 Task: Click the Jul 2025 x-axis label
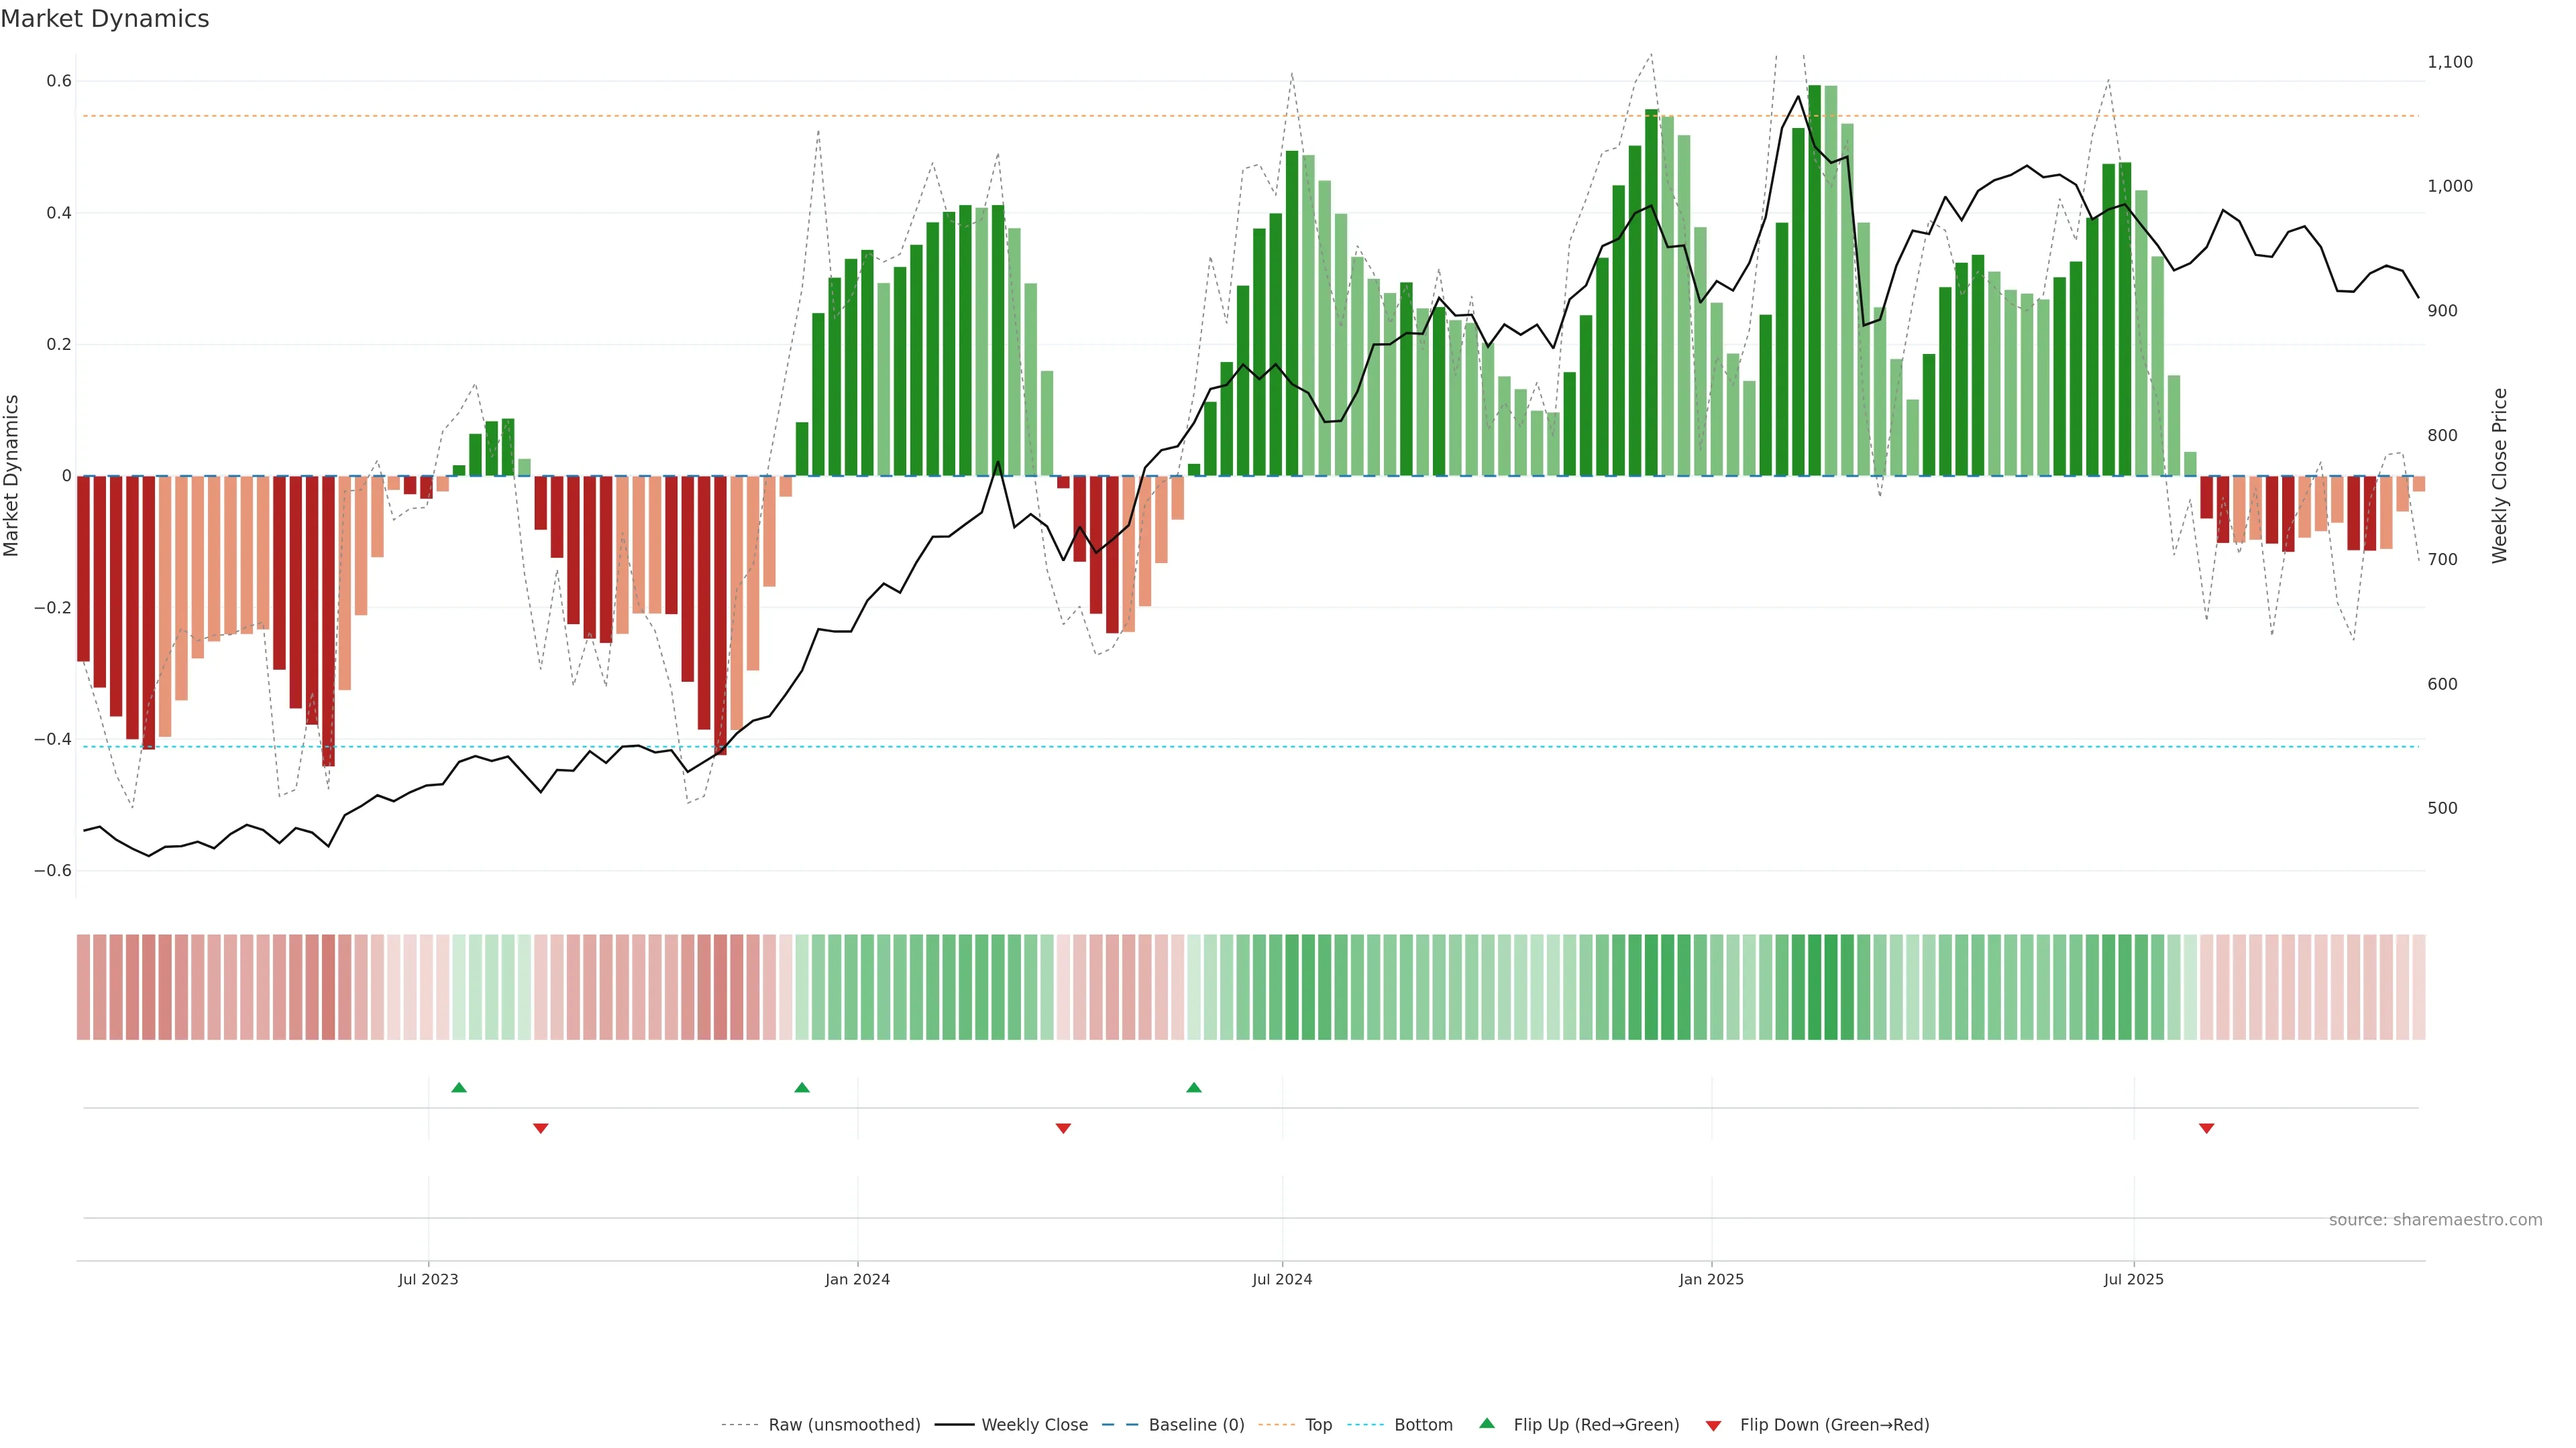[x=2133, y=1279]
